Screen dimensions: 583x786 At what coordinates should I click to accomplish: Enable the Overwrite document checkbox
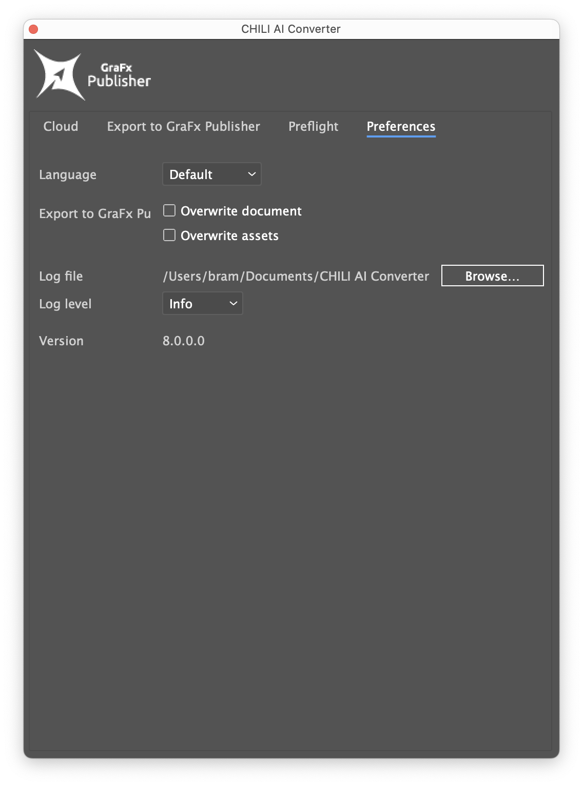tap(169, 211)
